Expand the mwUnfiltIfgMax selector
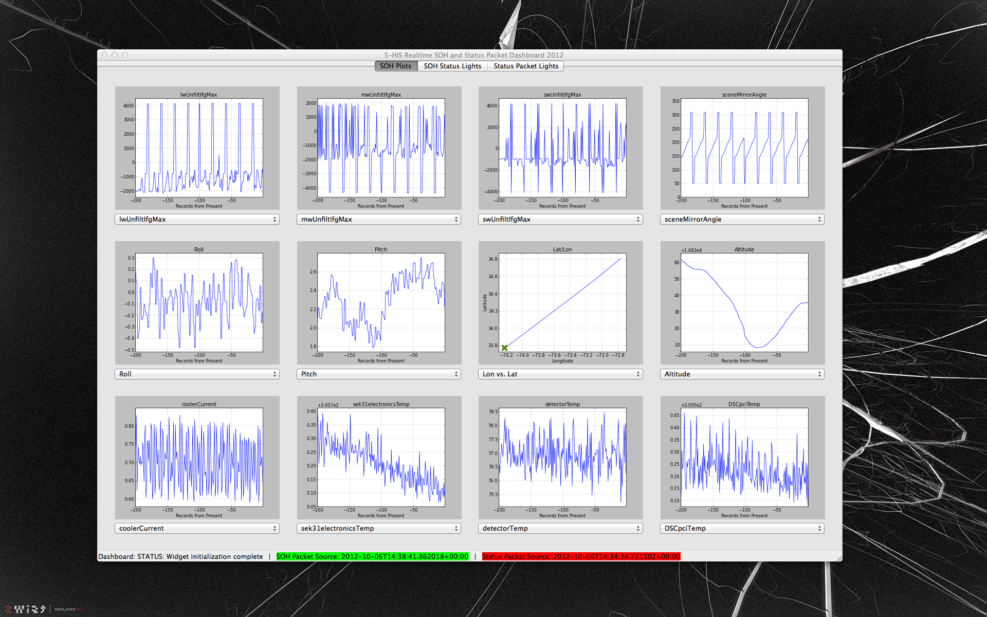987x617 pixels. tap(379, 219)
